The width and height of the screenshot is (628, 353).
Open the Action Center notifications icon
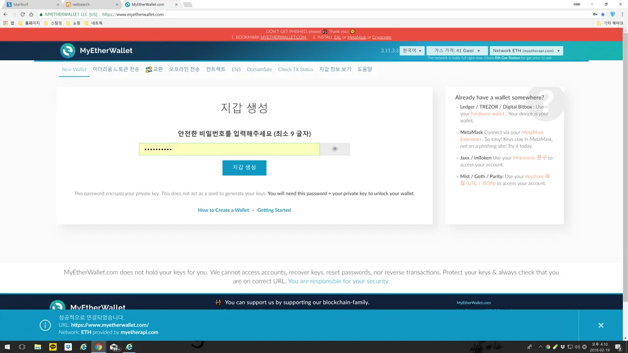[619, 347]
